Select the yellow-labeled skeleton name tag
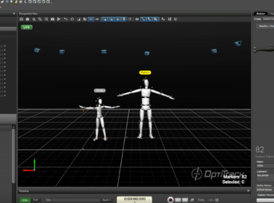Image resolution: width=274 pixels, height=203 pixels. click(145, 73)
